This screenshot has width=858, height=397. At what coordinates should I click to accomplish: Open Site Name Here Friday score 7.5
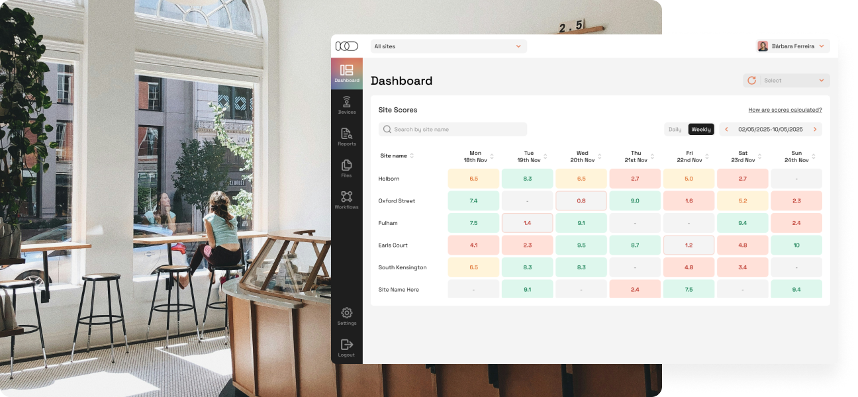point(689,289)
